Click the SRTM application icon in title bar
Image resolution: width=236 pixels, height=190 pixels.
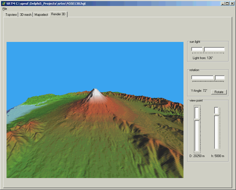pos(4,4)
